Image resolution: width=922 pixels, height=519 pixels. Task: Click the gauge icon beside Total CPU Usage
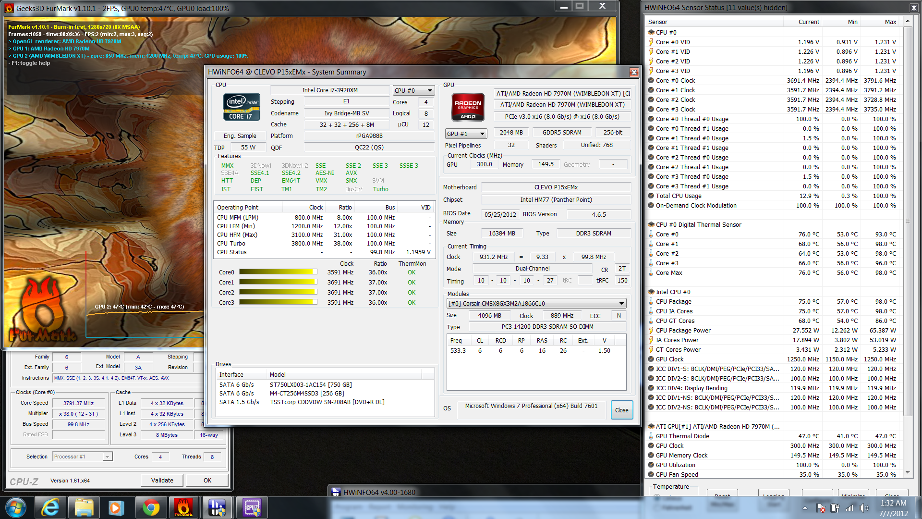click(651, 196)
